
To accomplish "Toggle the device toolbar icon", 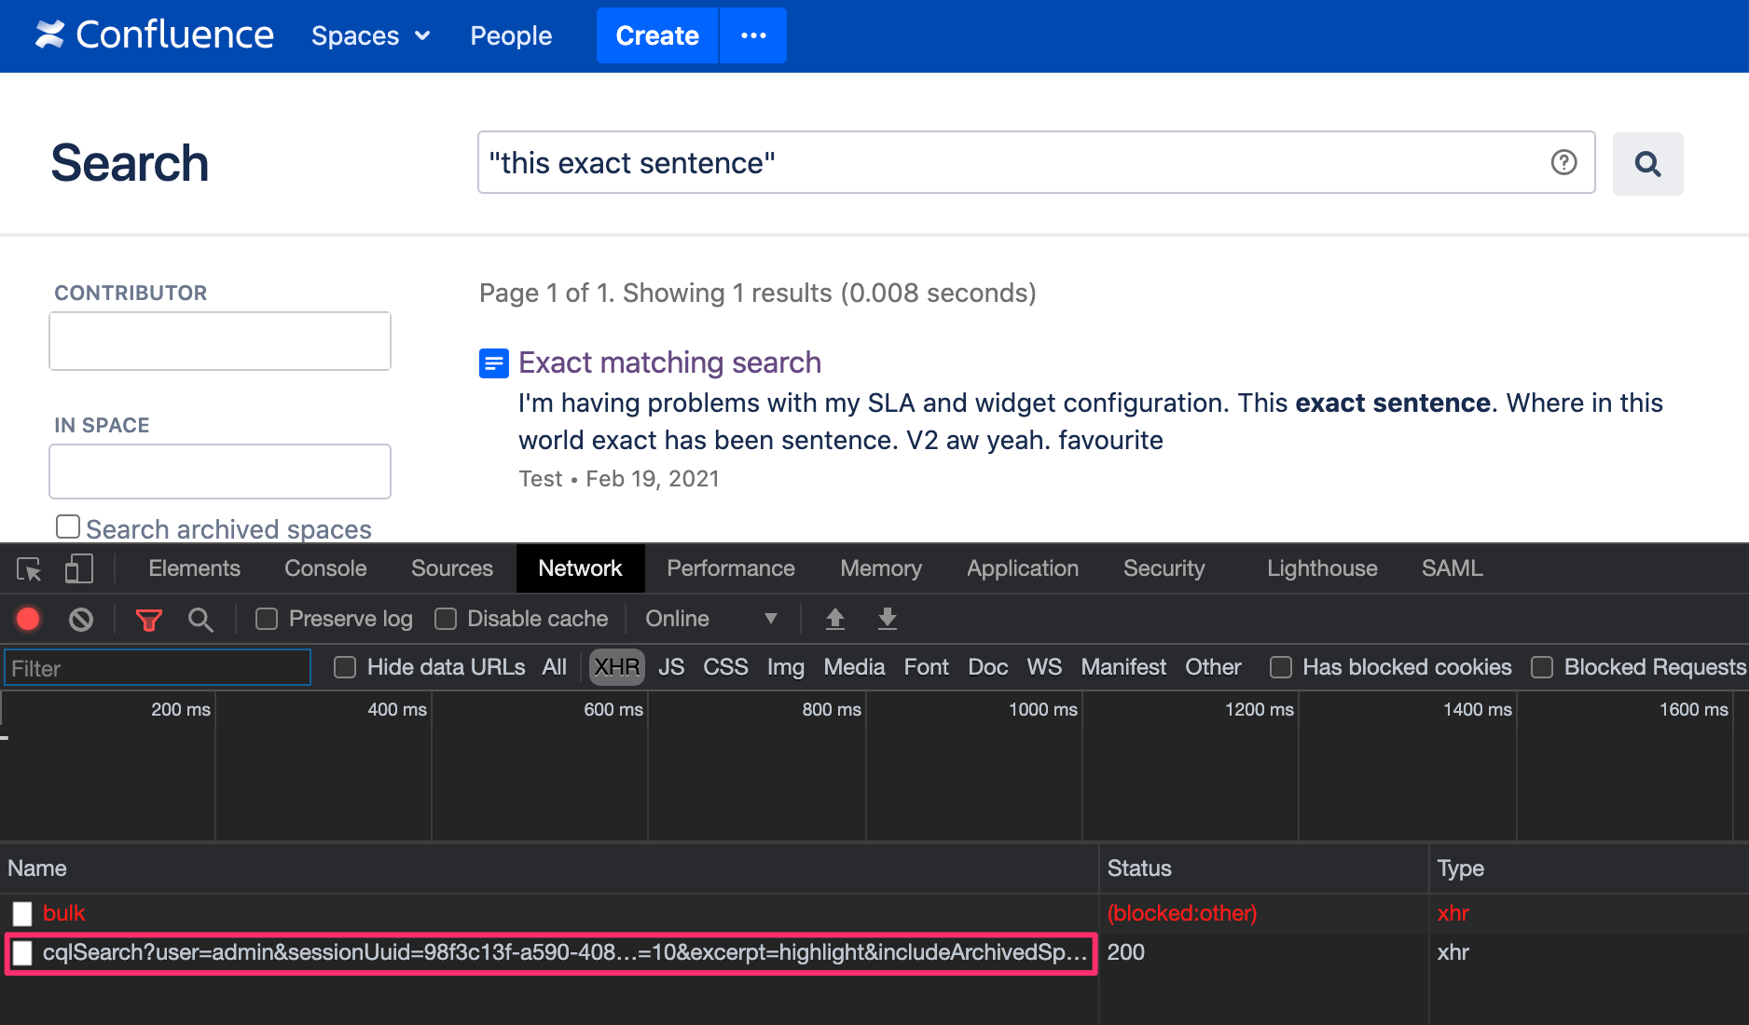I will pos(78,568).
